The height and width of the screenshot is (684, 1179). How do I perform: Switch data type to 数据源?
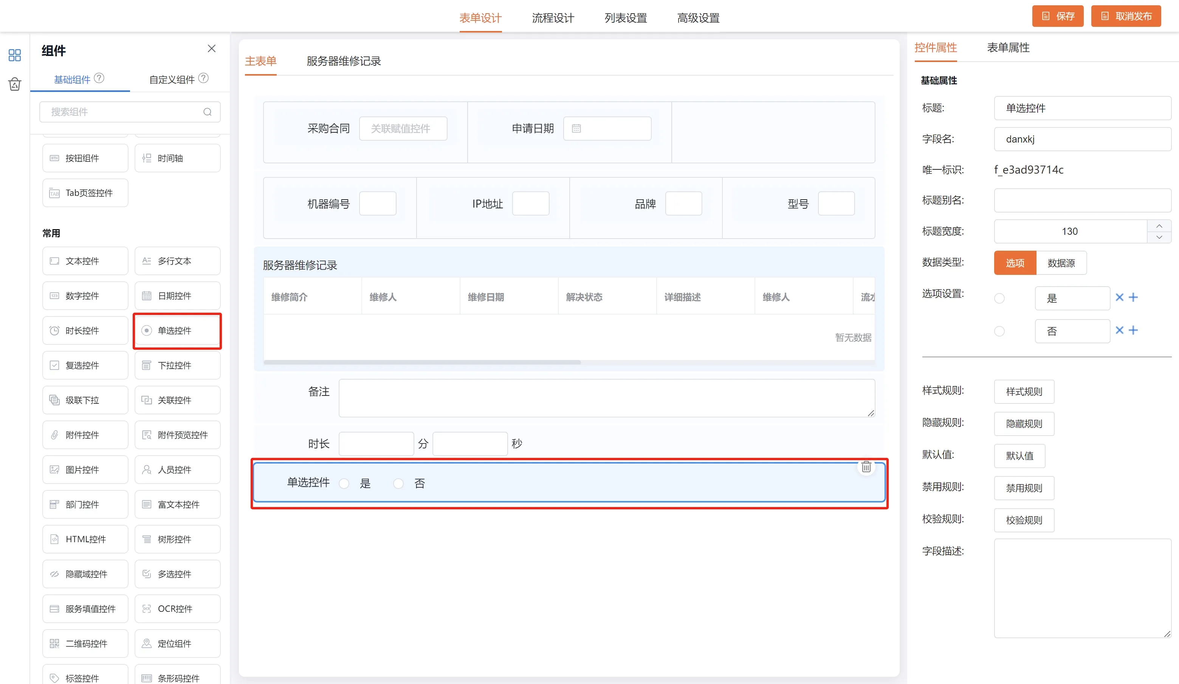click(x=1061, y=263)
